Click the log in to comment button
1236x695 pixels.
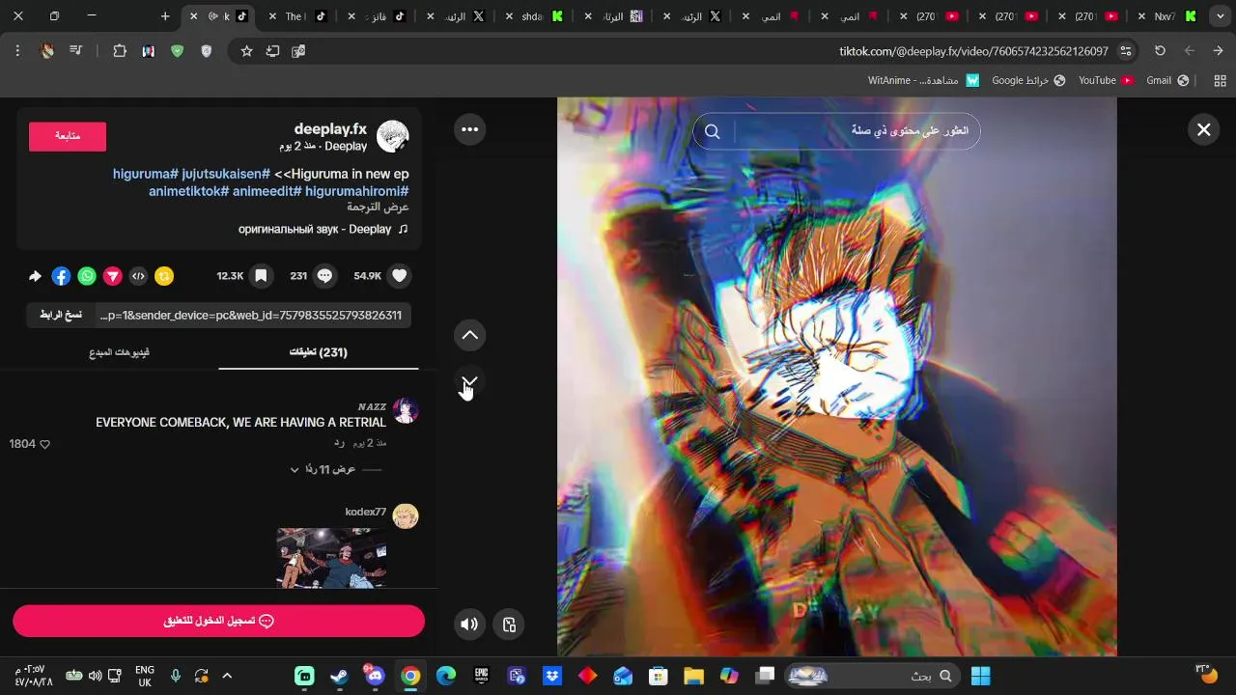click(x=219, y=621)
